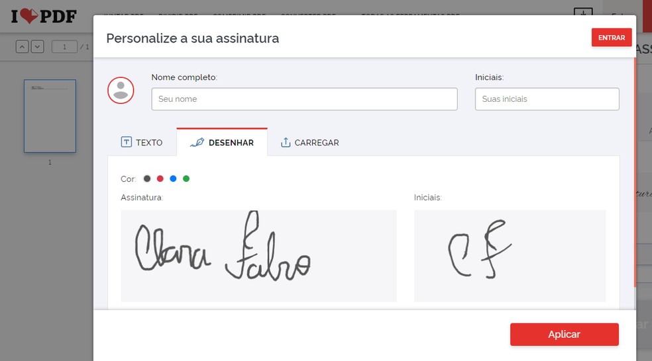Click the ENTRAR button
Screen dimensions: 652x361
click(611, 37)
